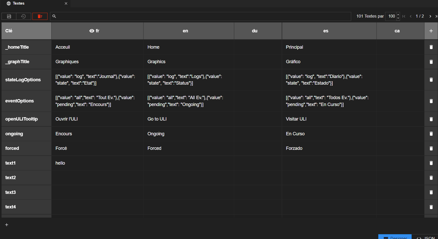Select the en column header
438x239 pixels.
[x=185, y=31]
